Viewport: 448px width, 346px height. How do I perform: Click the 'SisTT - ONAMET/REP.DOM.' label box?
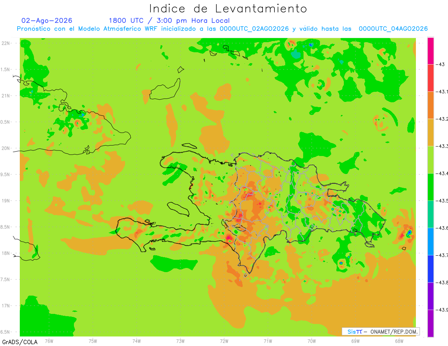381,331
